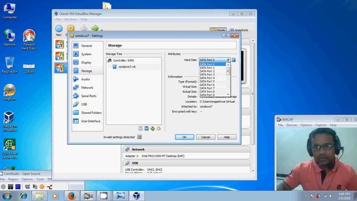
Task: Open the Help menu in VirtualBox Manager
Action: point(84,20)
